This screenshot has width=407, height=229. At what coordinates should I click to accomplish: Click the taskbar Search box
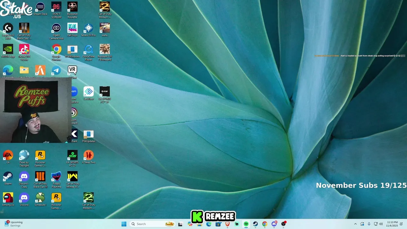(x=152, y=224)
